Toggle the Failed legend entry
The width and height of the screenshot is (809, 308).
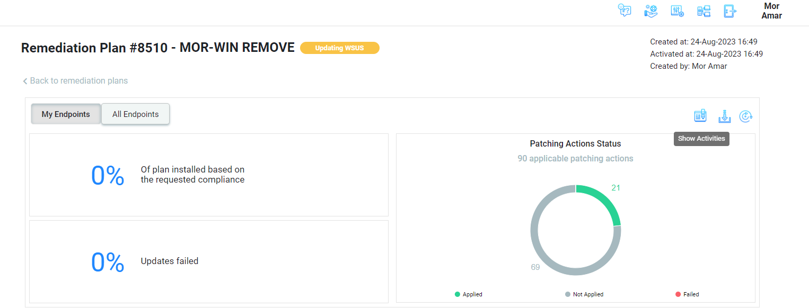coord(687,294)
